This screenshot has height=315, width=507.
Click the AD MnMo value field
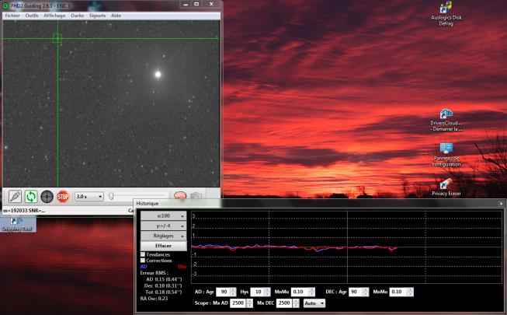300,292
